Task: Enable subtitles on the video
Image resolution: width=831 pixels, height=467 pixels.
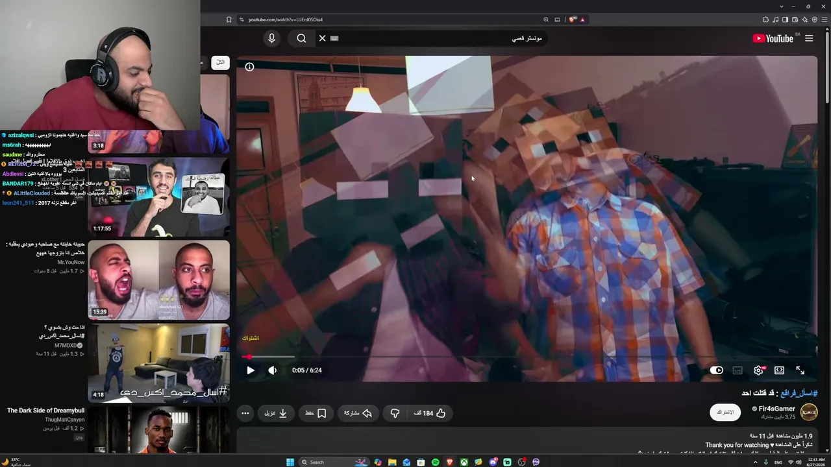Action: [738, 370]
